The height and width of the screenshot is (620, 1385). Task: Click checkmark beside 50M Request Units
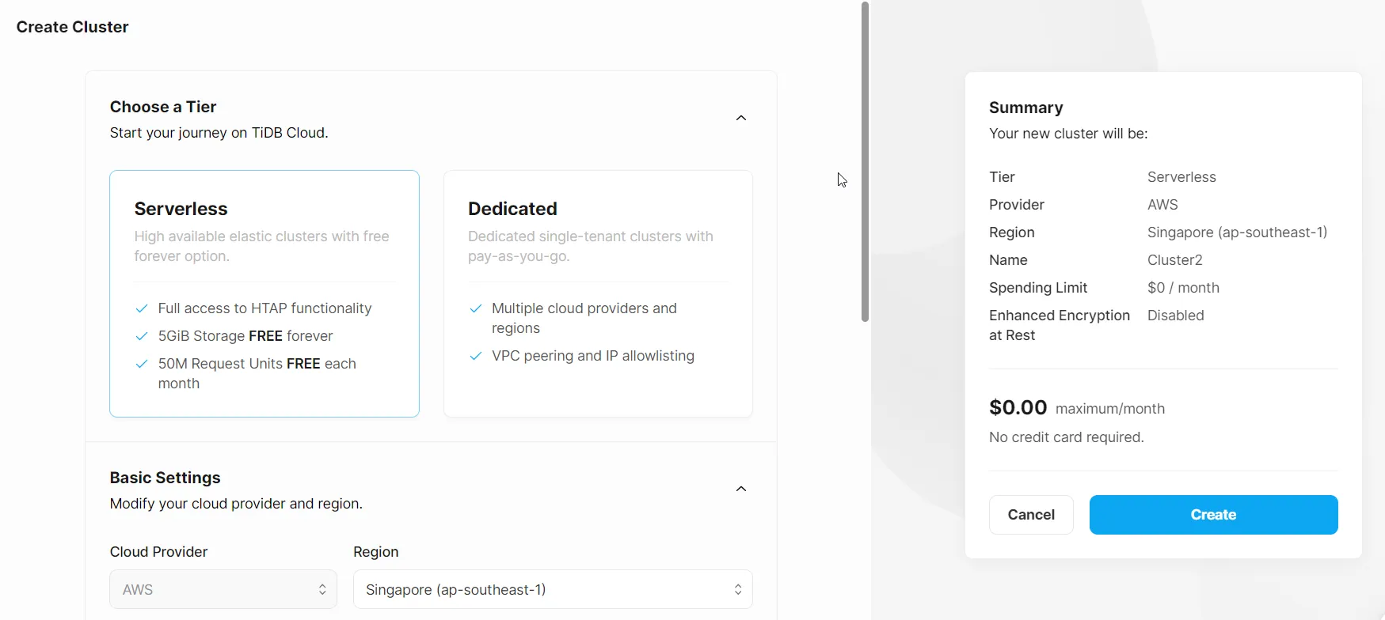(x=142, y=364)
